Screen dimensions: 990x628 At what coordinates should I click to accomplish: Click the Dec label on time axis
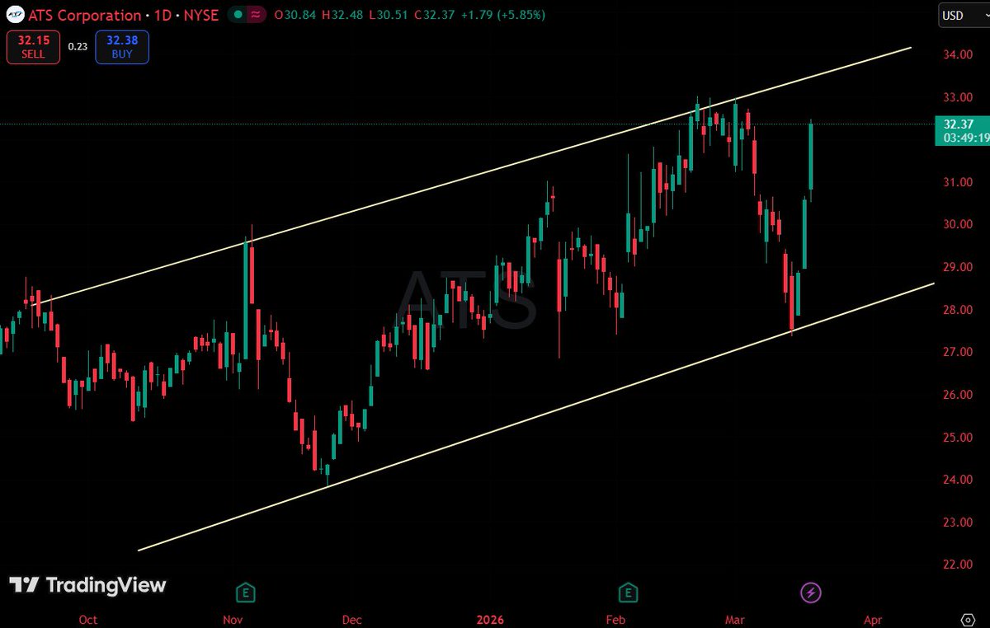point(352,619)
